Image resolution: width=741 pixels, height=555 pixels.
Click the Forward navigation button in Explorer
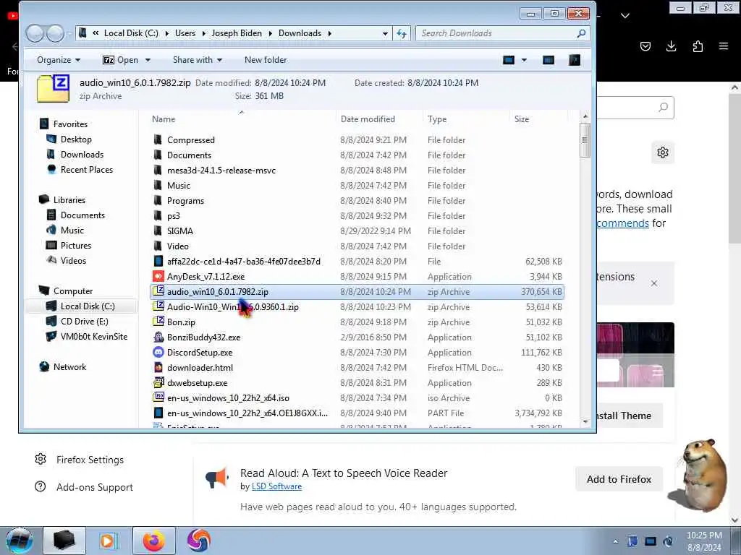(55, 33)
